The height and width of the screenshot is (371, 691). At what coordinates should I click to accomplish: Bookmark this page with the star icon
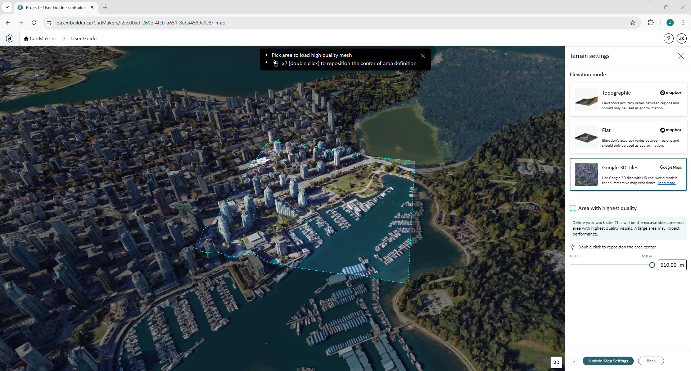[x=633, y=23]
